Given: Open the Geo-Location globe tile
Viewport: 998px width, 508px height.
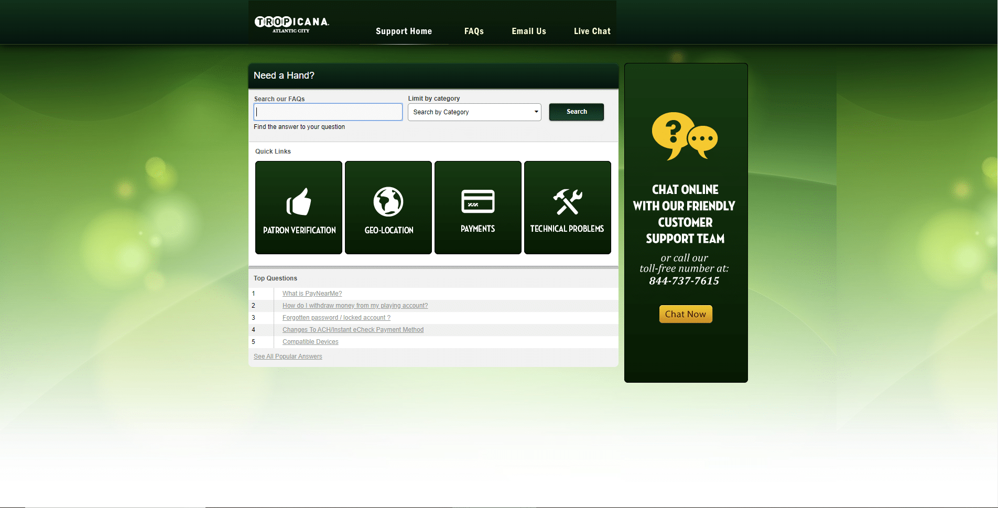Looking at the screenshot, I should coord(388,208).
